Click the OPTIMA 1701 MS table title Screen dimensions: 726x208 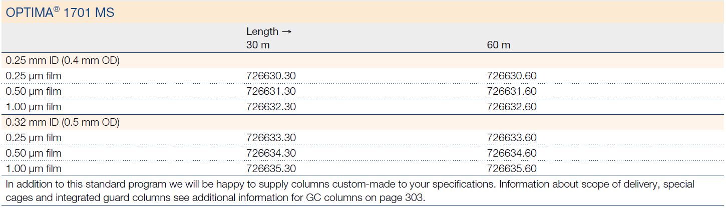click(60, 12)
